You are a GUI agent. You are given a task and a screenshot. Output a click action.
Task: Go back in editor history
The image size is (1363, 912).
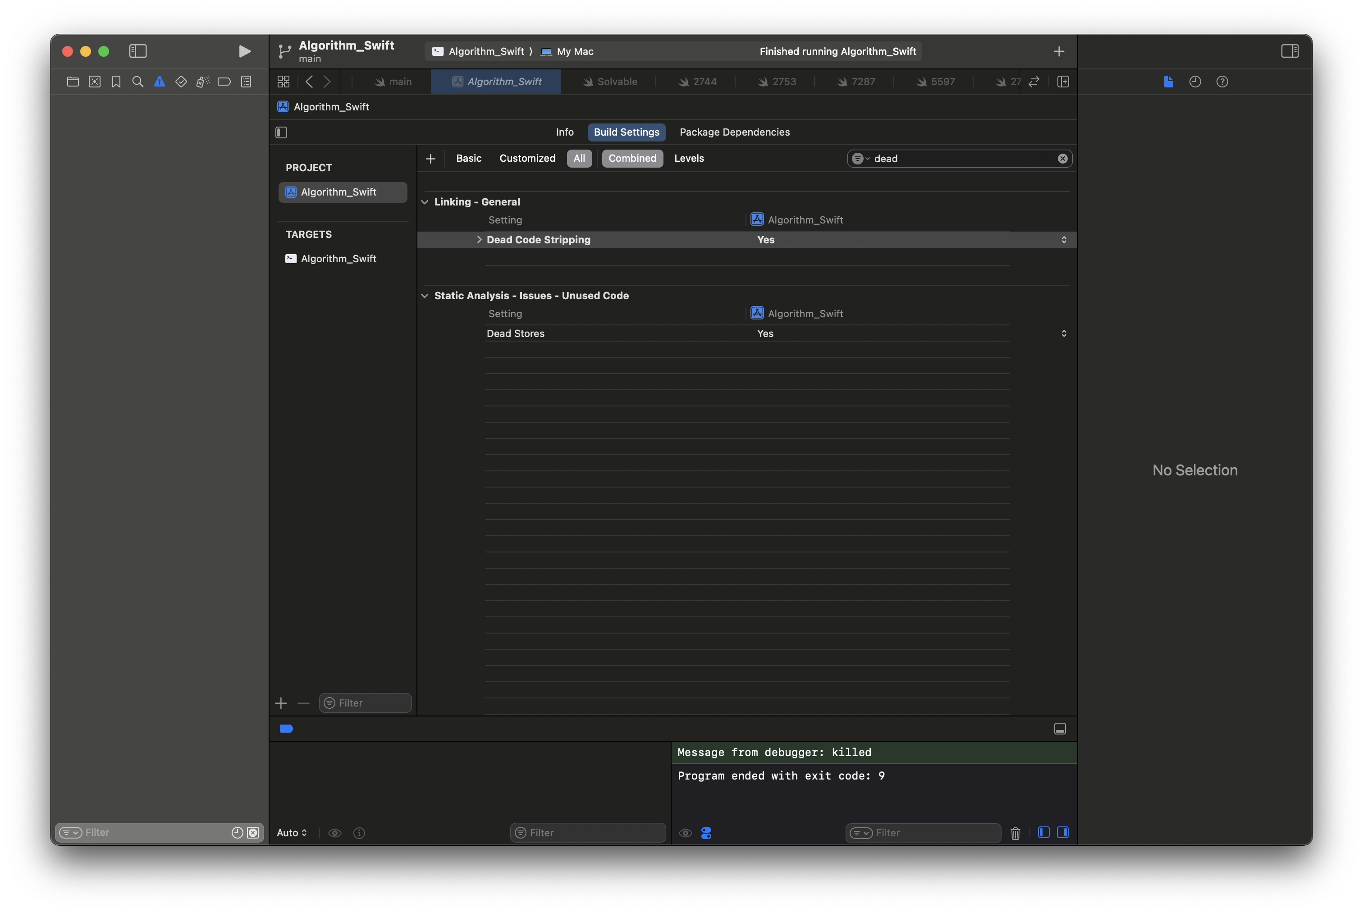click(310, 82)
